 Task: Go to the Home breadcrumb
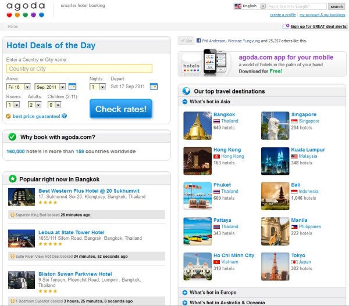click(x=13, y=26)
